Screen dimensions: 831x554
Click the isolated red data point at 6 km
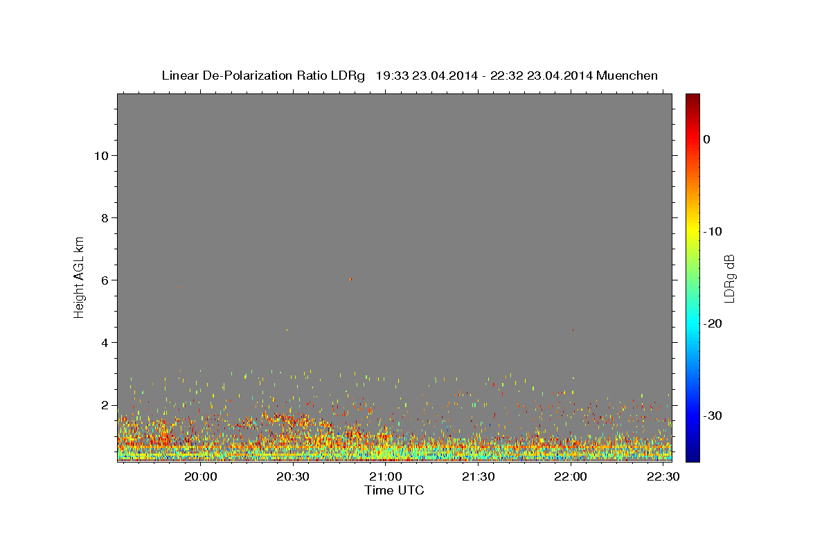coord(350,279)
